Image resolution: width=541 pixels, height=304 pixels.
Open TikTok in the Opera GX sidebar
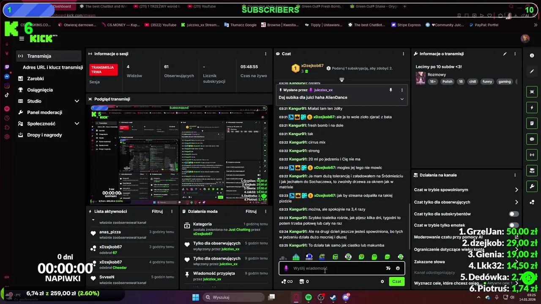tap(7, 95)
